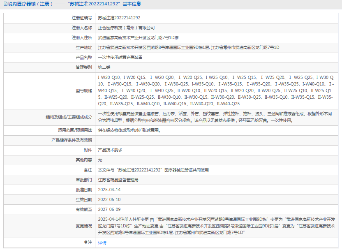Select the product name 一次性使用球囊充盈装置
Viewport: 342px width, 250px height.
click(x=120, y=58)
